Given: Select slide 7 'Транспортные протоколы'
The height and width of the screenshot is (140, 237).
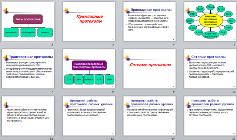Looking at the screenshot, I should [x=28, y=69].
